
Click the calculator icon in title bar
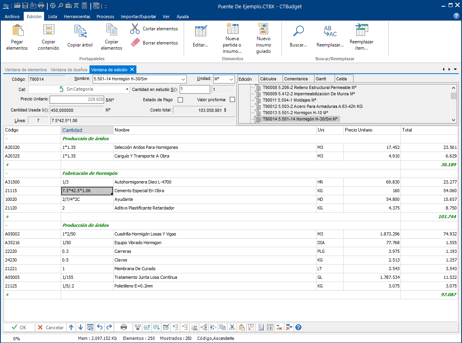coord(84,6)
